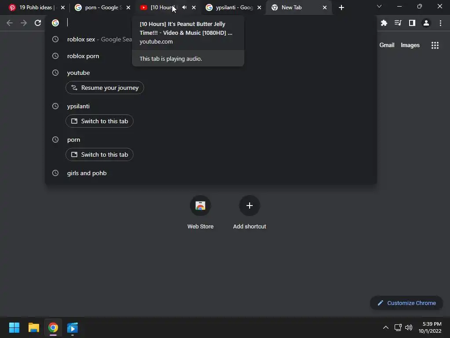Open the Google apps grid
Screen dimensions: 450x338
pyautogui.click(x=435, y=45)
